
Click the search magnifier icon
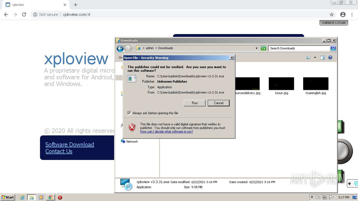[333, 48]
